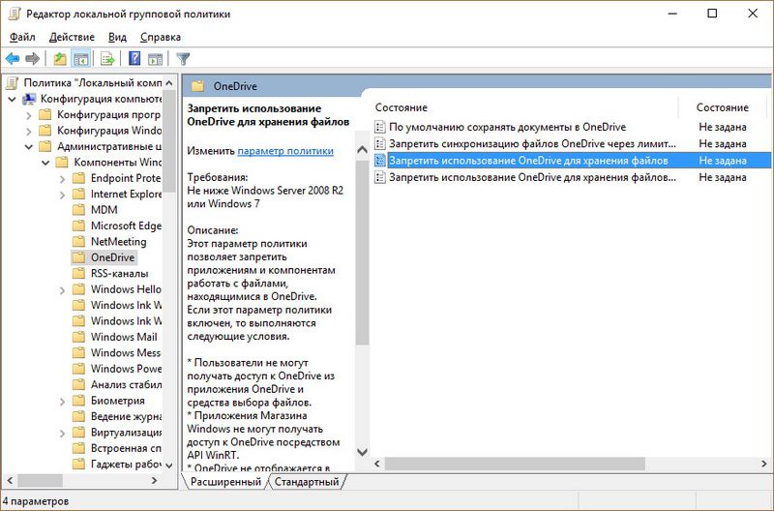Open the параметр политики link
The height and width of the screenshot is (511, 774).
coord(285,151)
